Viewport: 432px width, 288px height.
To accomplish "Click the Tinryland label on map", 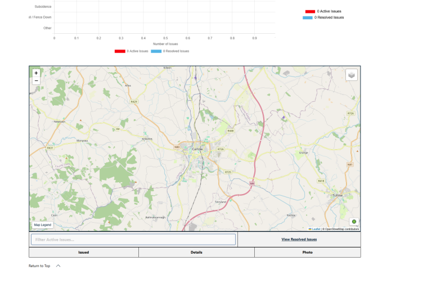I will (220, 202).
